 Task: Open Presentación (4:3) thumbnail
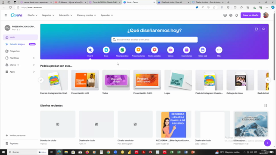pyautogui.click(x=85, y=80)
